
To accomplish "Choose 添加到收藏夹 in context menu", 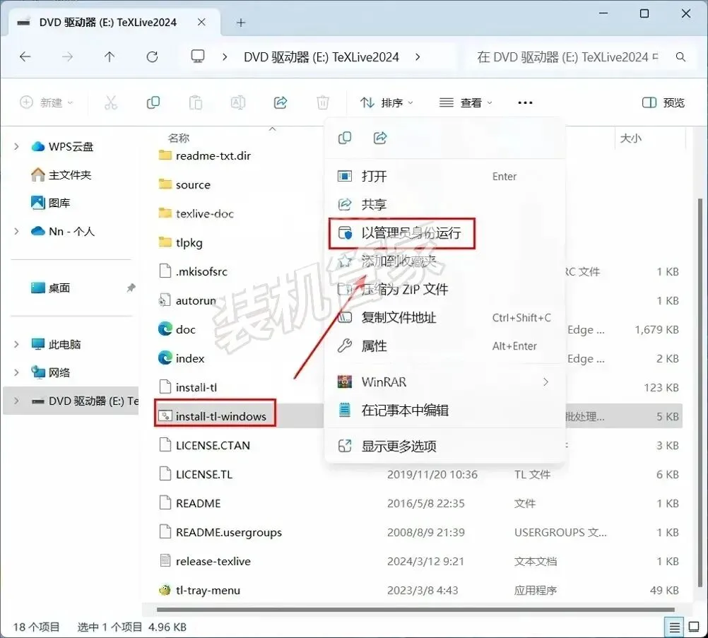I will [x=444, y=261].
